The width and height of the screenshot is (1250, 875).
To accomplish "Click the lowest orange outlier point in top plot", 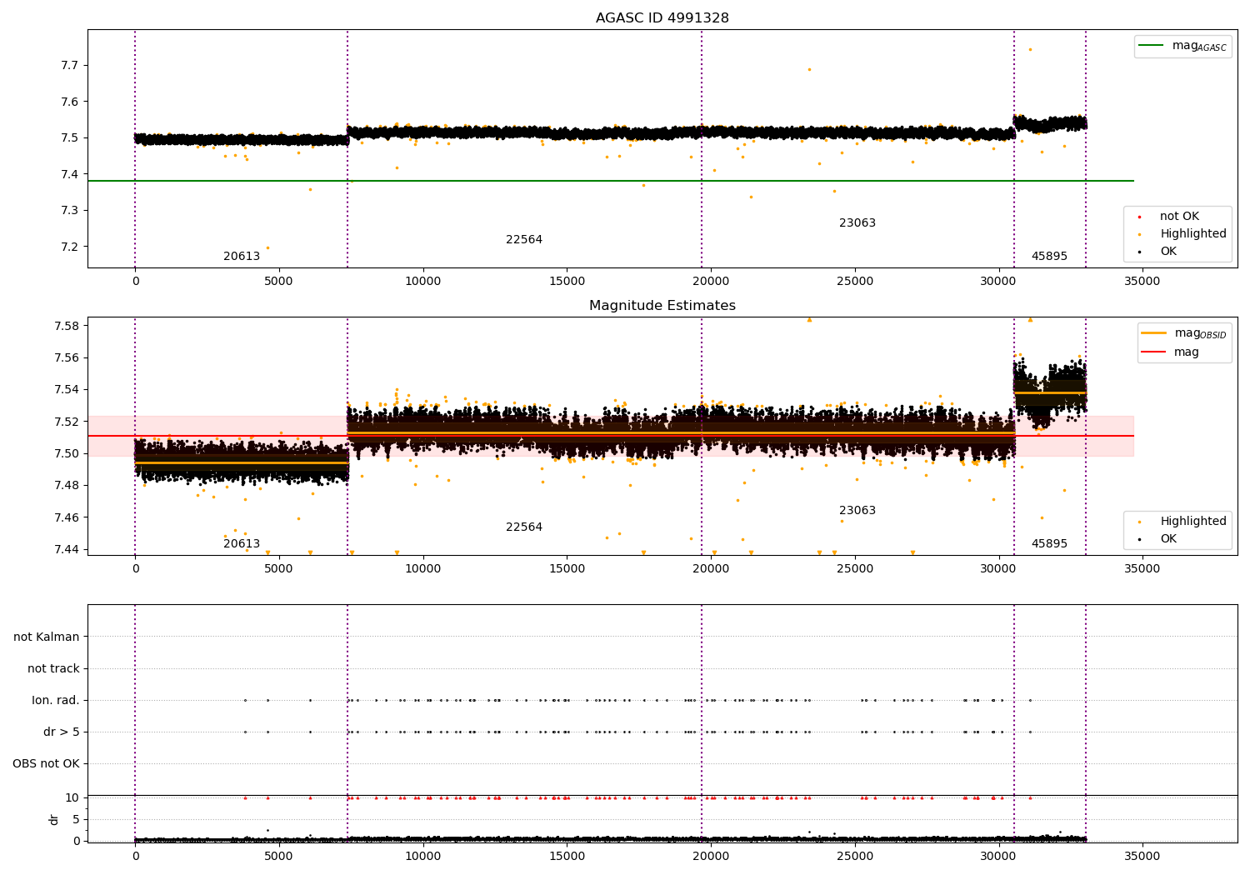I will tap(267, 247).
